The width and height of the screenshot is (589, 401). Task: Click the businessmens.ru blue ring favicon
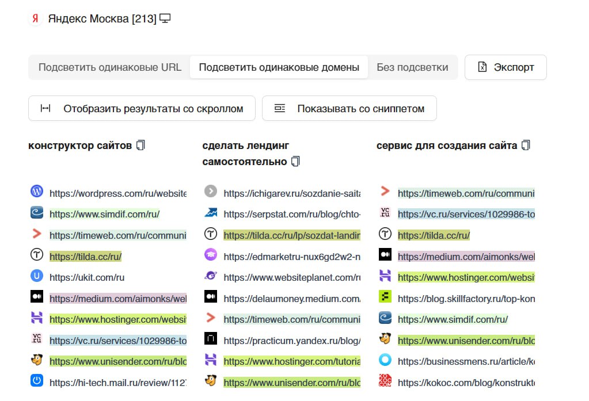tap(385, 360)
